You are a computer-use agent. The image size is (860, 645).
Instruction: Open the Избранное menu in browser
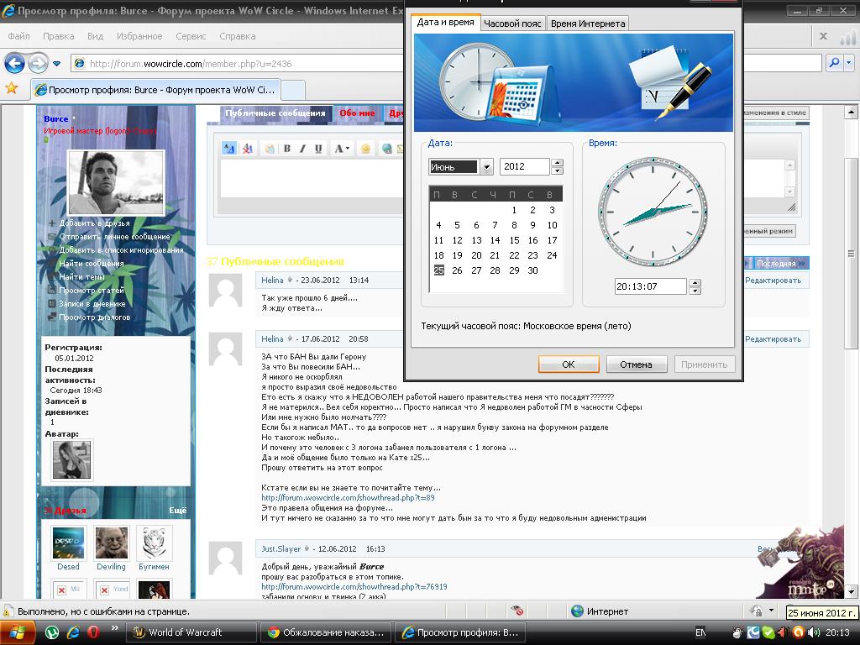139,37
